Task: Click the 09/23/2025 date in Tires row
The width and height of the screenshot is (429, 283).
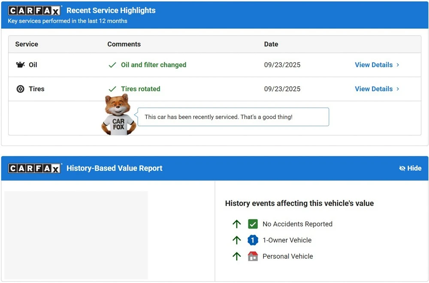Action: pos(282,89)
